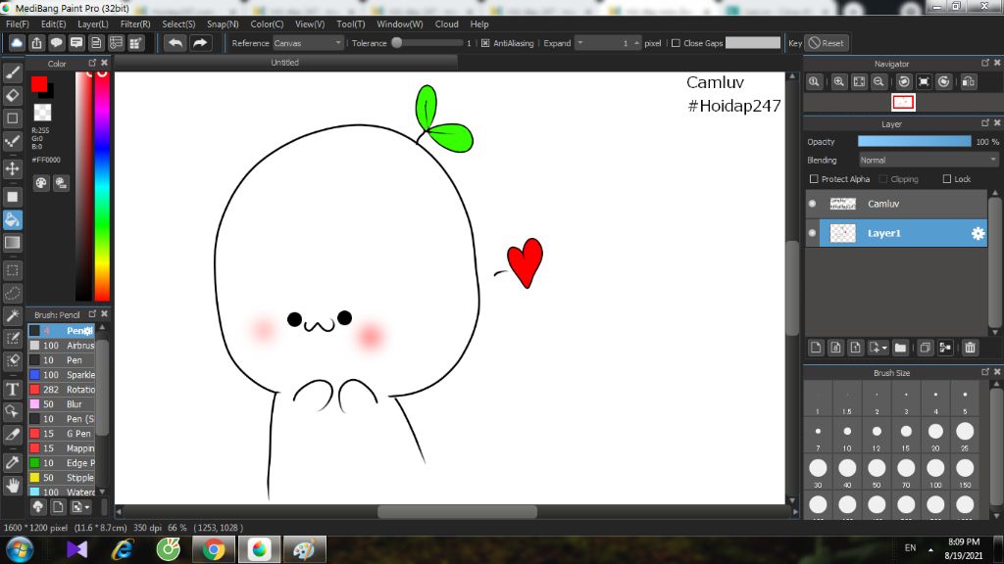Open the cloud icon in top toolbar
1004x564 pixels.
pyautogui.click(x=17, y=43)
